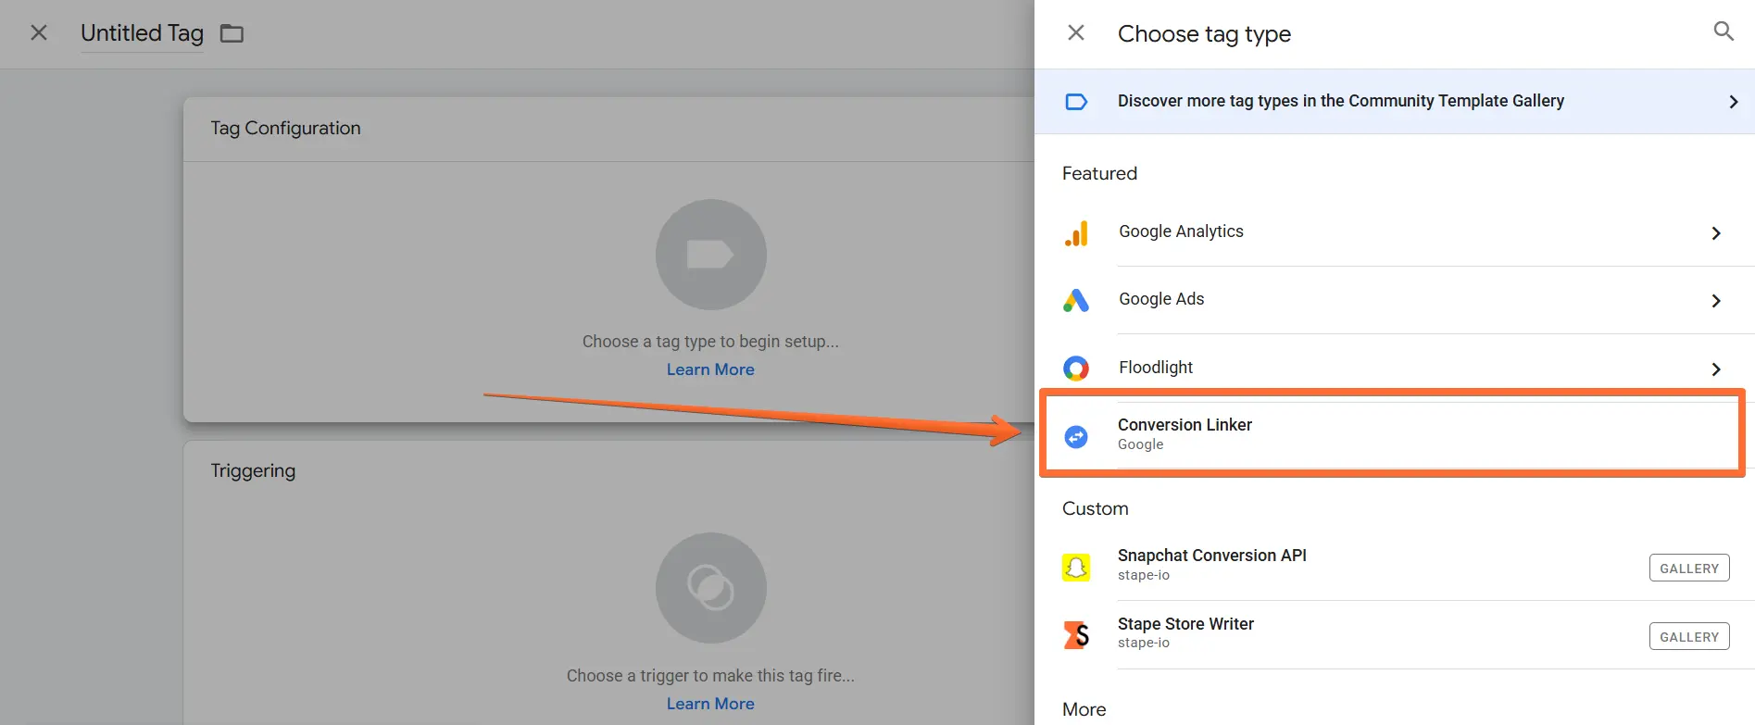Click the tag configuration placeholder icon
This screenshot has height=725, width=1755.
(x=710, y=255)
